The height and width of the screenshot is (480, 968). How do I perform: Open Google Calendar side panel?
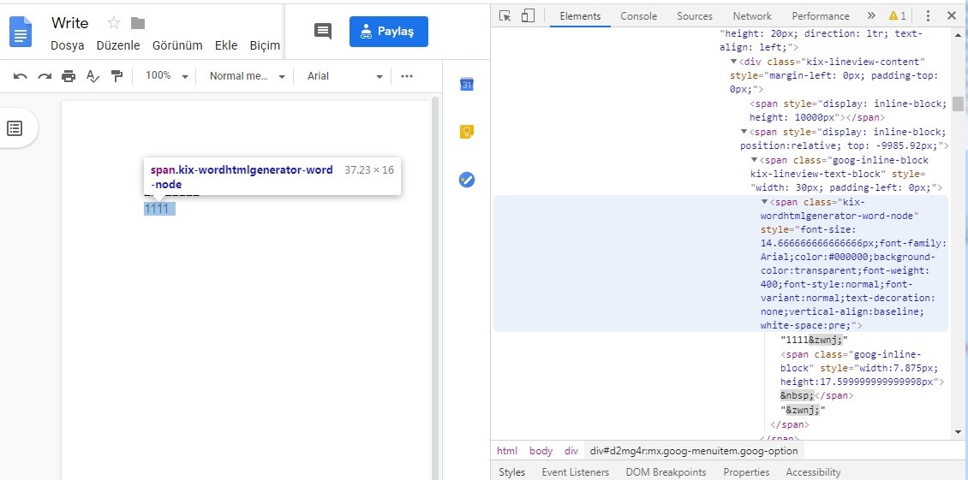(x=467, y=84)
